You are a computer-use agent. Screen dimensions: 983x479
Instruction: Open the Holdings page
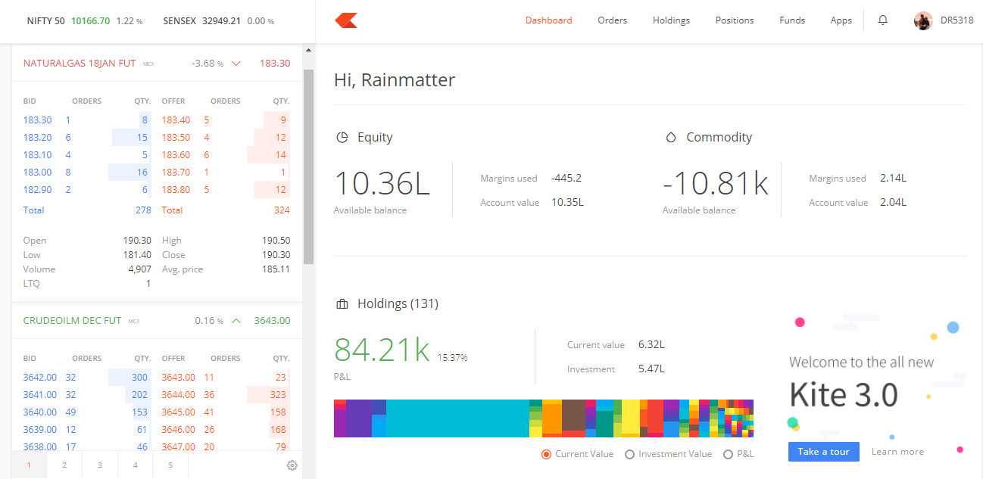pyautogui.click(x=672, y=20)
